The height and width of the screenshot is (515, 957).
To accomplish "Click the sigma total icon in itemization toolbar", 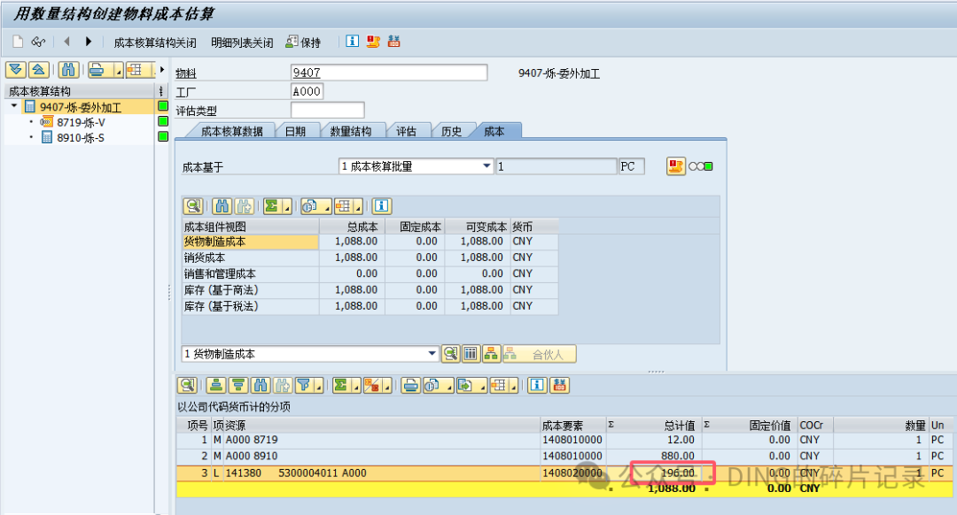I will 340,385.
